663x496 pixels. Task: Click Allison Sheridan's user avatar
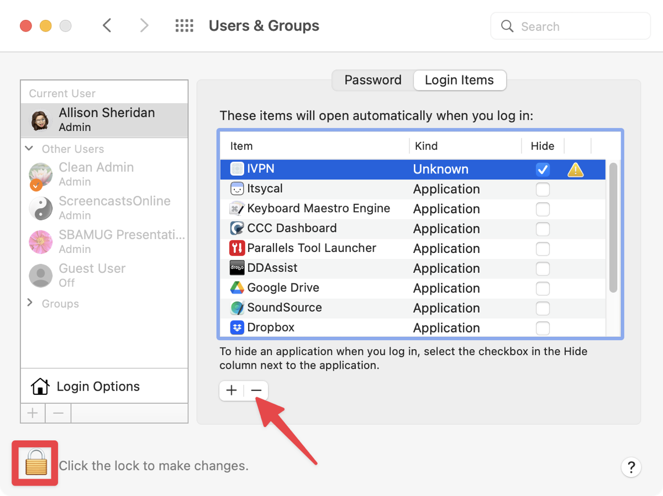[x=40, y=120]
